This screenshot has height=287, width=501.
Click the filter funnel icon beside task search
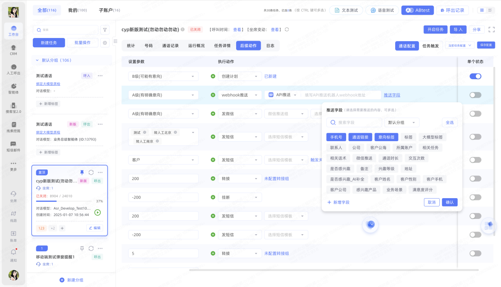105,30
